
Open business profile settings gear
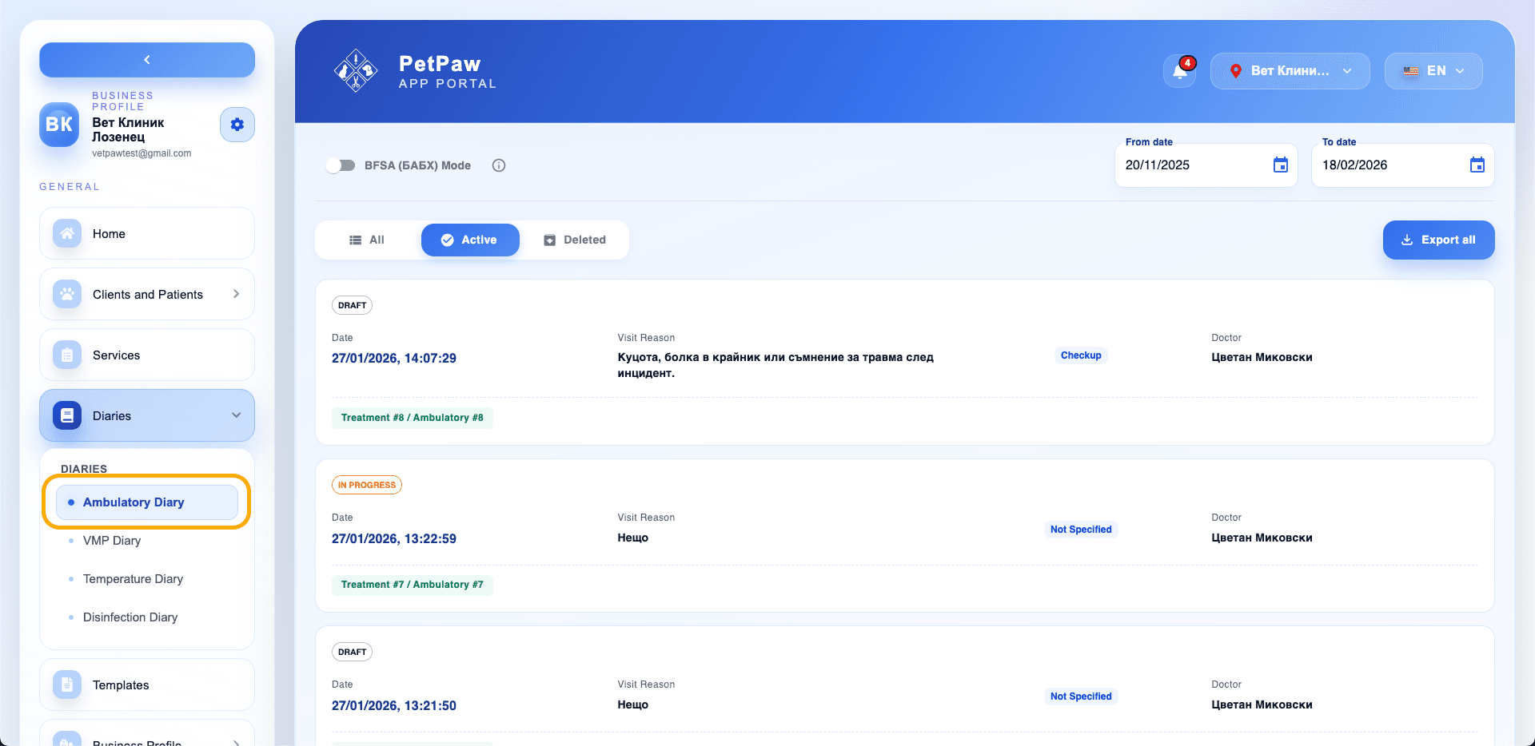237,125
